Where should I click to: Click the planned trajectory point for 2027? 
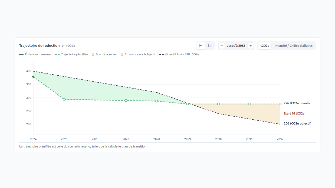(126, 100)
